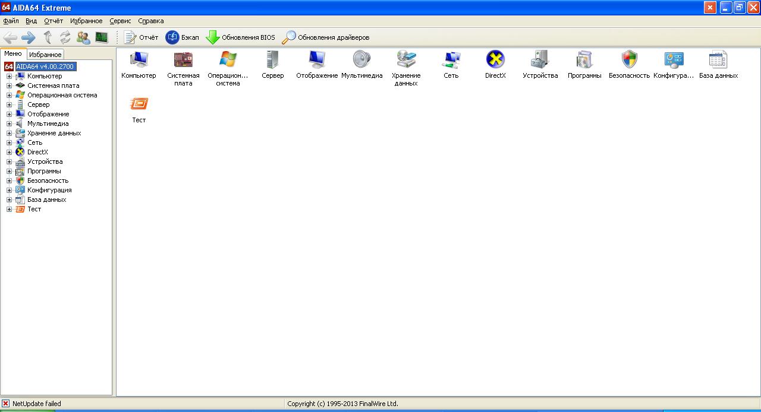Select Безопасность in the tree
The width and height of the screenshot is (761, 412).
click(48, 180)
